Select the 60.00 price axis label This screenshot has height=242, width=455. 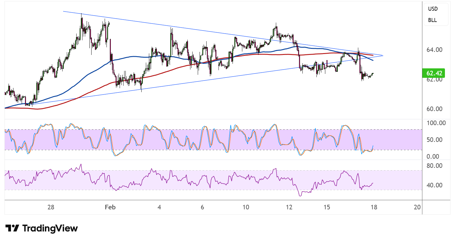[435, 109]
